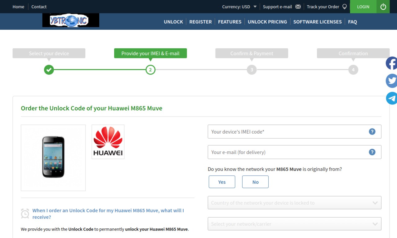Open the Contact page link

click(x=39, y=7)
